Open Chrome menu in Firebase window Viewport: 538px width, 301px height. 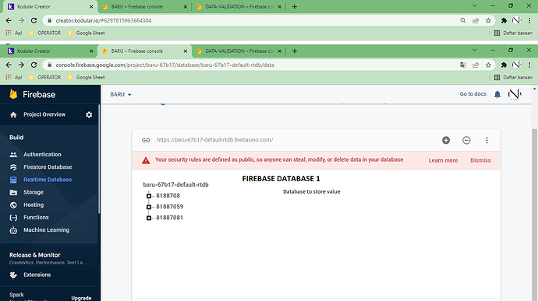tap(529, 65)
